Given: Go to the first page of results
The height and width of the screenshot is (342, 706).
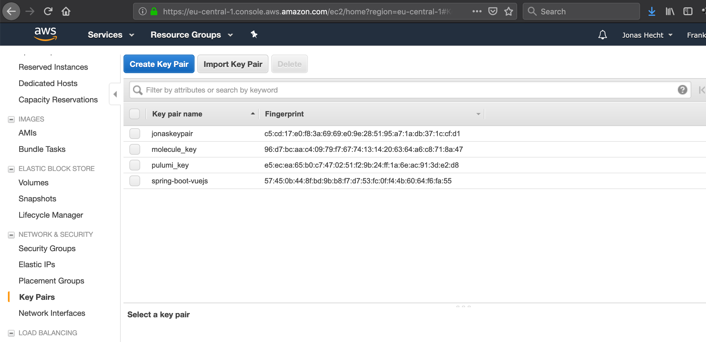Looking at the screenshot, I should [701, 90].
